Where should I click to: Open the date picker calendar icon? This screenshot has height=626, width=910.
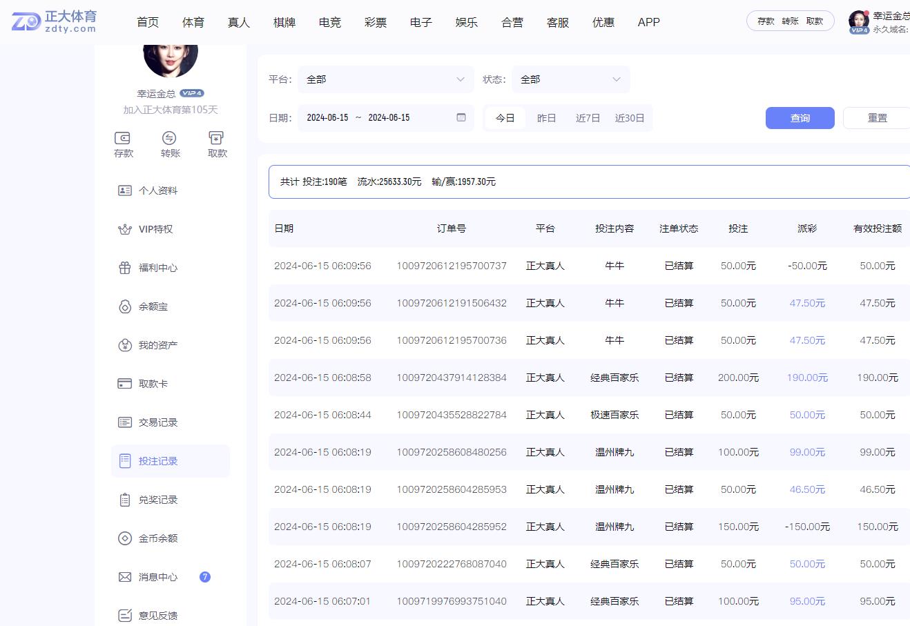461,117
